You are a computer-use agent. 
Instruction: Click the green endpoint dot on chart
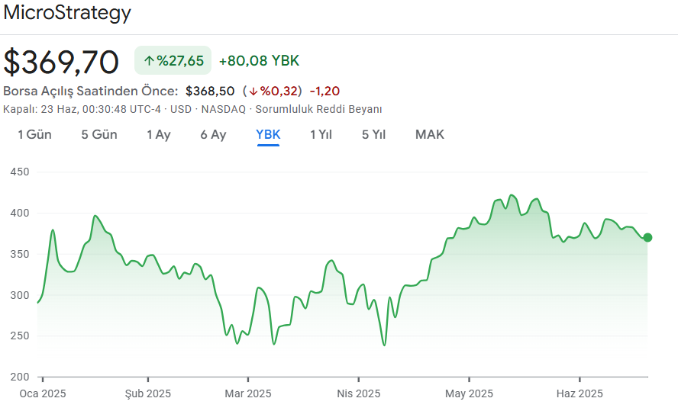tap(647, 237)
